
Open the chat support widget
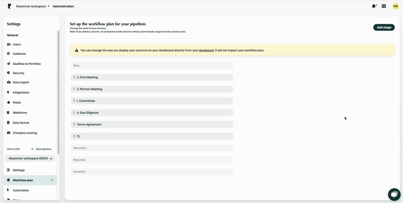(394, 194)
